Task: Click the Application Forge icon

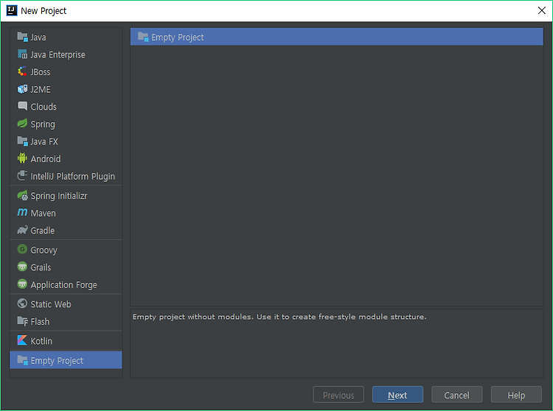Action: 23,284
